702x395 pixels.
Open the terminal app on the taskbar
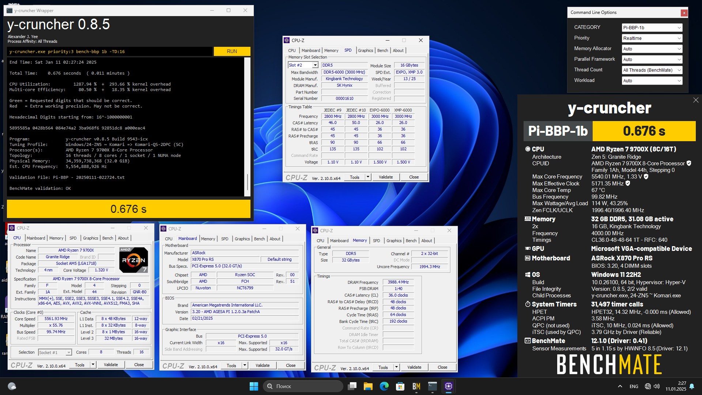[433, 386]
